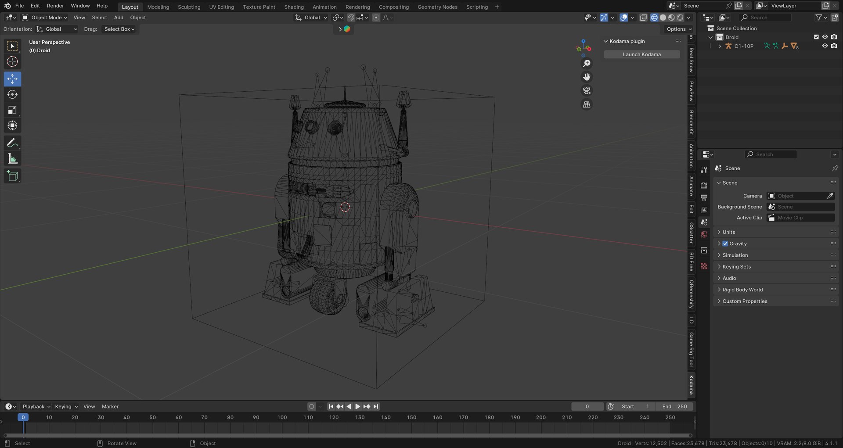843x448 pixels.
Task: Click the Blender logo menu icon
Action: point(7,6)
